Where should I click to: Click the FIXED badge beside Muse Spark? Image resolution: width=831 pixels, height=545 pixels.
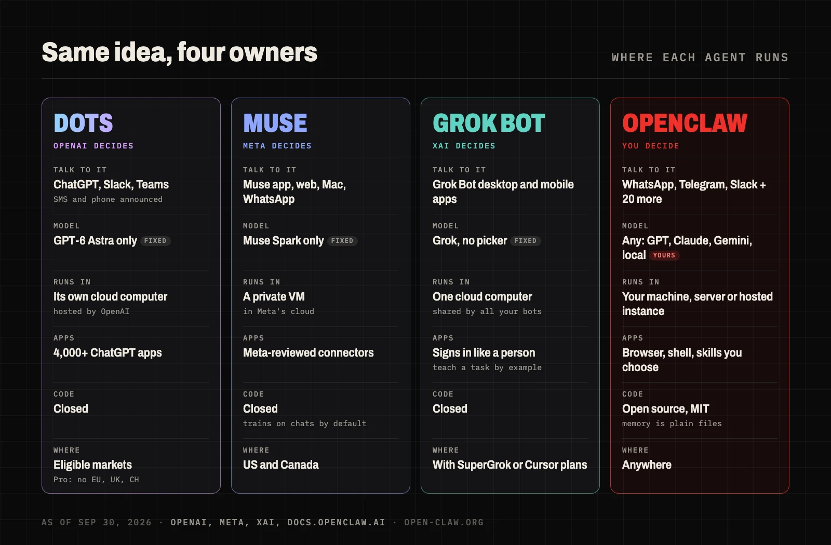tap(342, 241)
